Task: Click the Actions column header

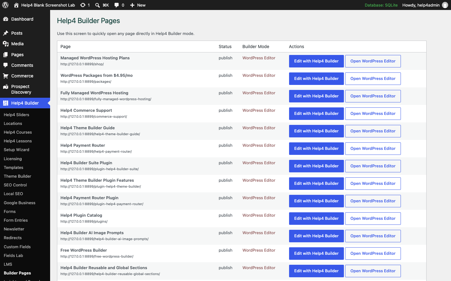Action: tap(296, 47)
